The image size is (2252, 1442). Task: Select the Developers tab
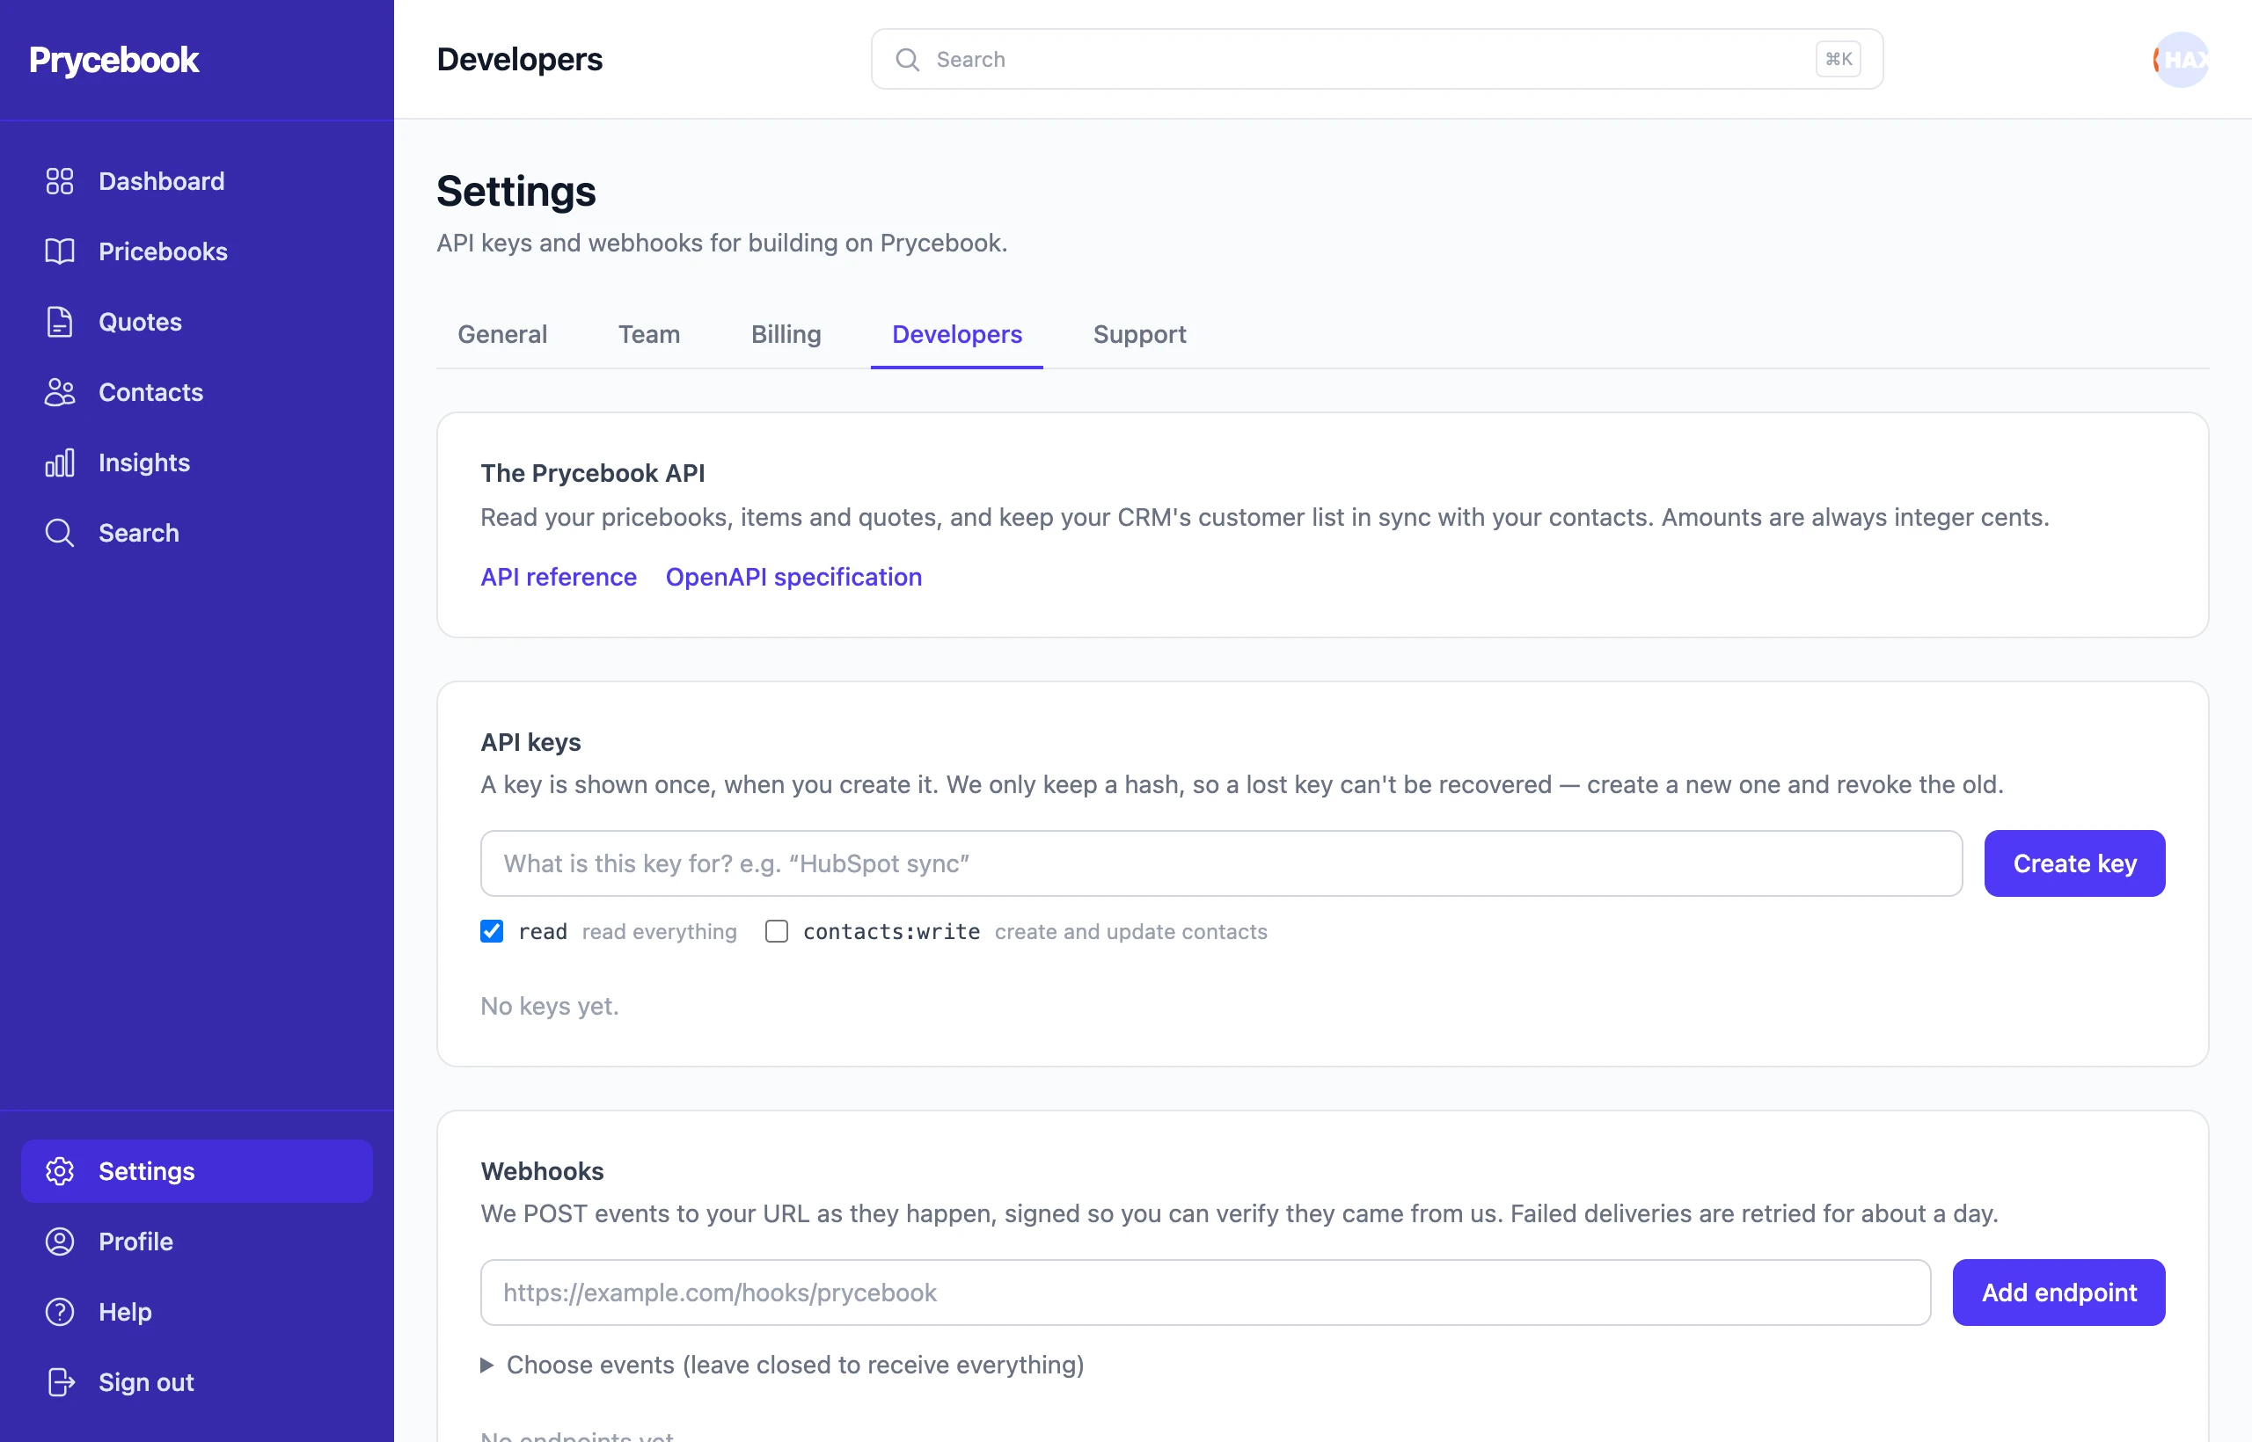(x=956, y=334)
